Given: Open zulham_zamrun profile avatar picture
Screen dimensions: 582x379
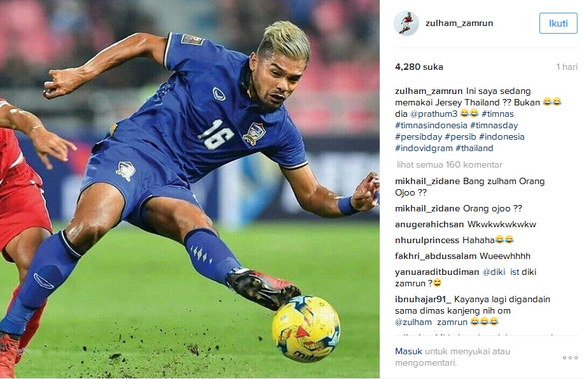Looking at the screenshot, I should (x=406, y=23).
